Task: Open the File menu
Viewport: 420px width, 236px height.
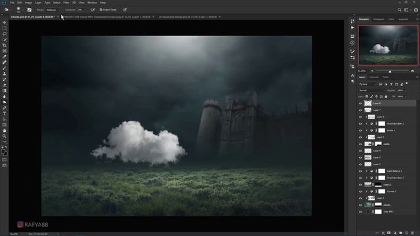Action: pos(12,3)
